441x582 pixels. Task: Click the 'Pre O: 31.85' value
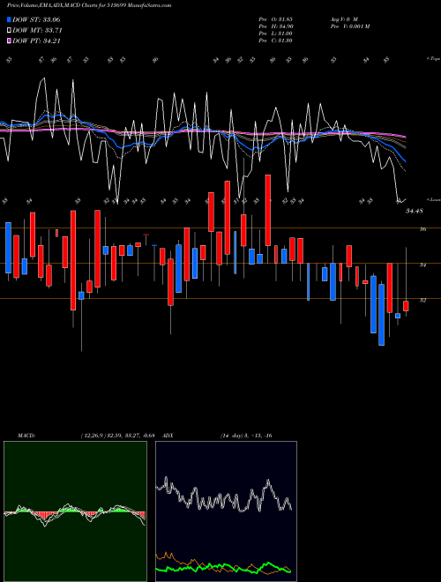[x=276, y=19]
